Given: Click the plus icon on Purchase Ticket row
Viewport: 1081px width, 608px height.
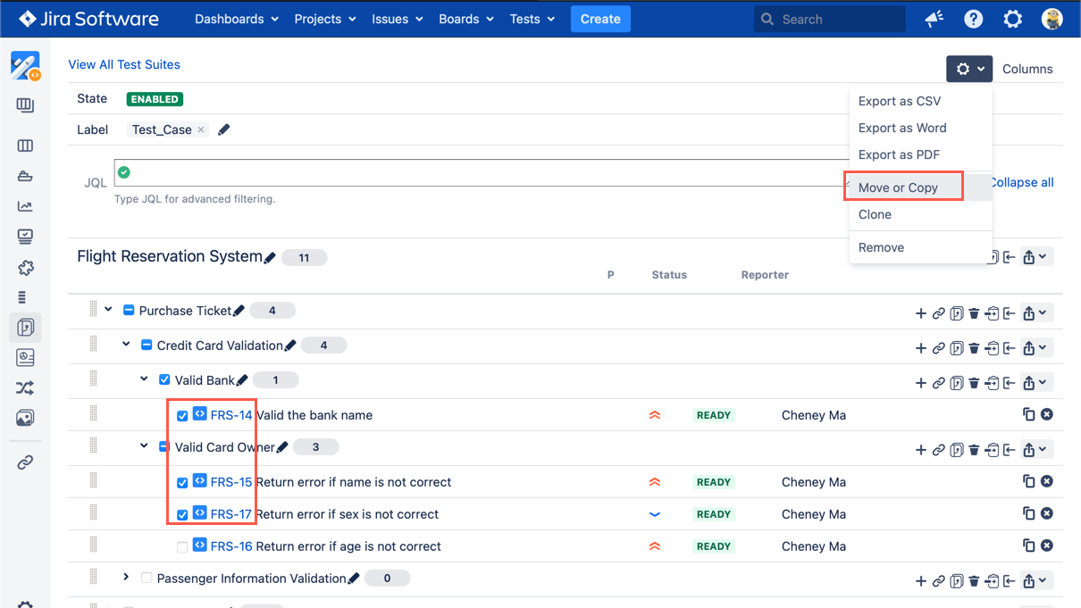Looking at the screenshot, I should (921, 313).
